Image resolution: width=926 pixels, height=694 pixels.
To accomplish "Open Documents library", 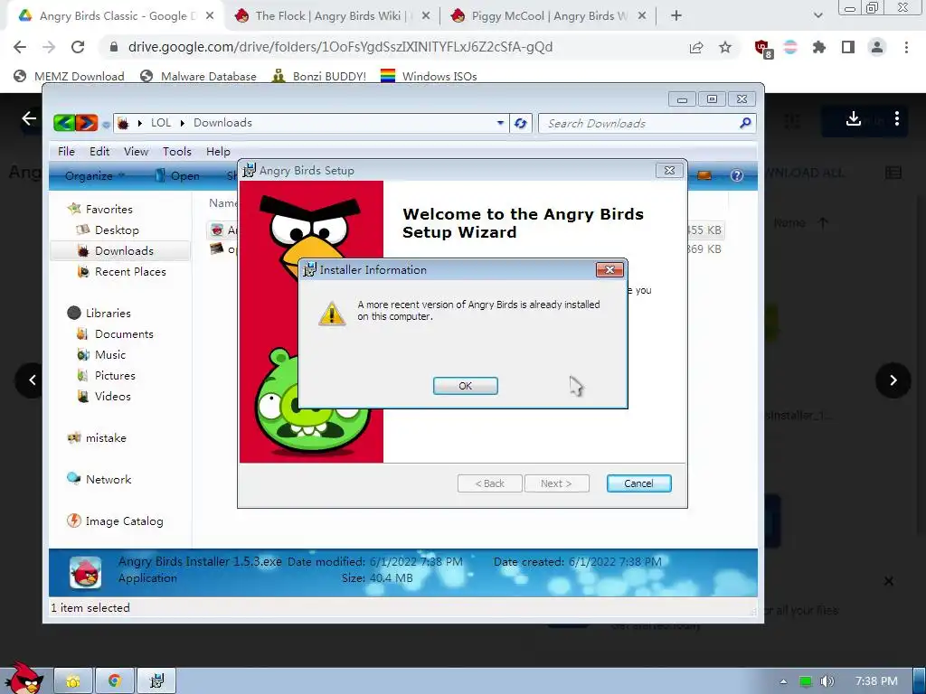I will [x=115, y=334].
